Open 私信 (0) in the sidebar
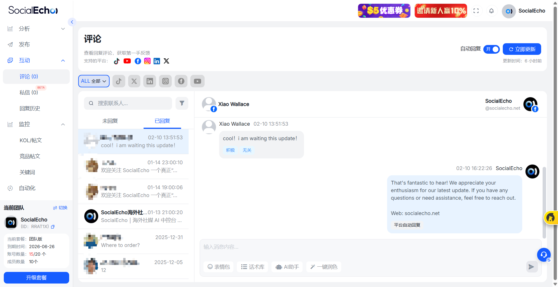Image resolution: width=558 pixels, height=287 pixels. click(36, 92)
